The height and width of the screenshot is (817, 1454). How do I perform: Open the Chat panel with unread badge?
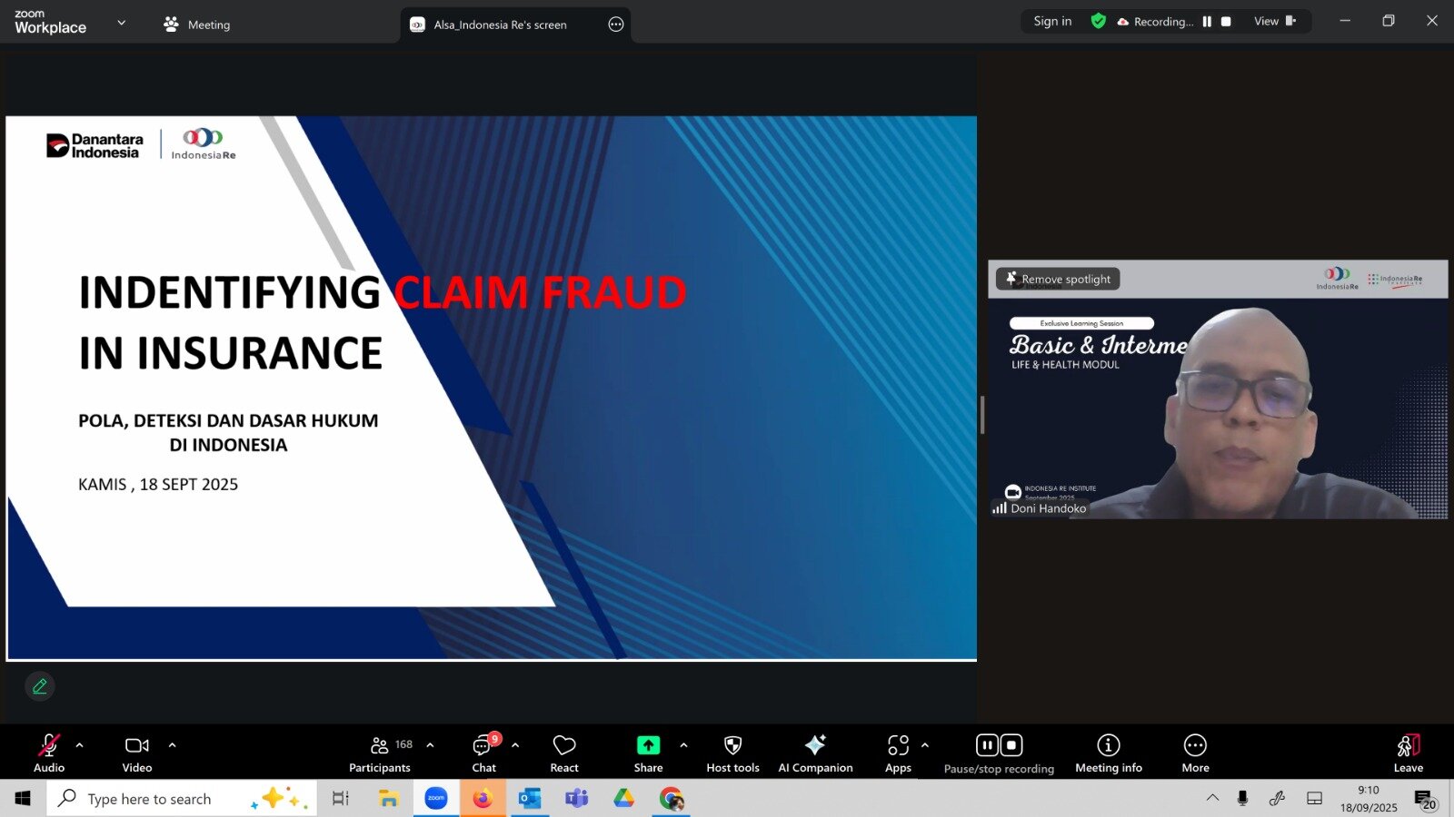point(483,746)
